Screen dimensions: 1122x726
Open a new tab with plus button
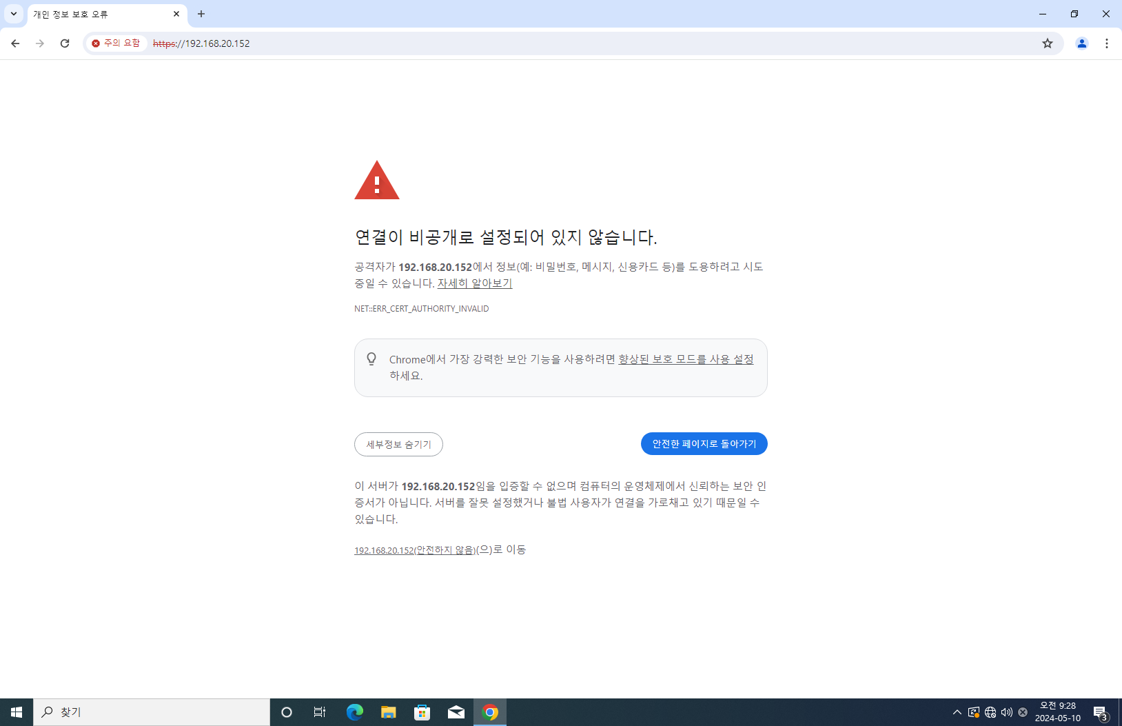[x=201, y=14]
